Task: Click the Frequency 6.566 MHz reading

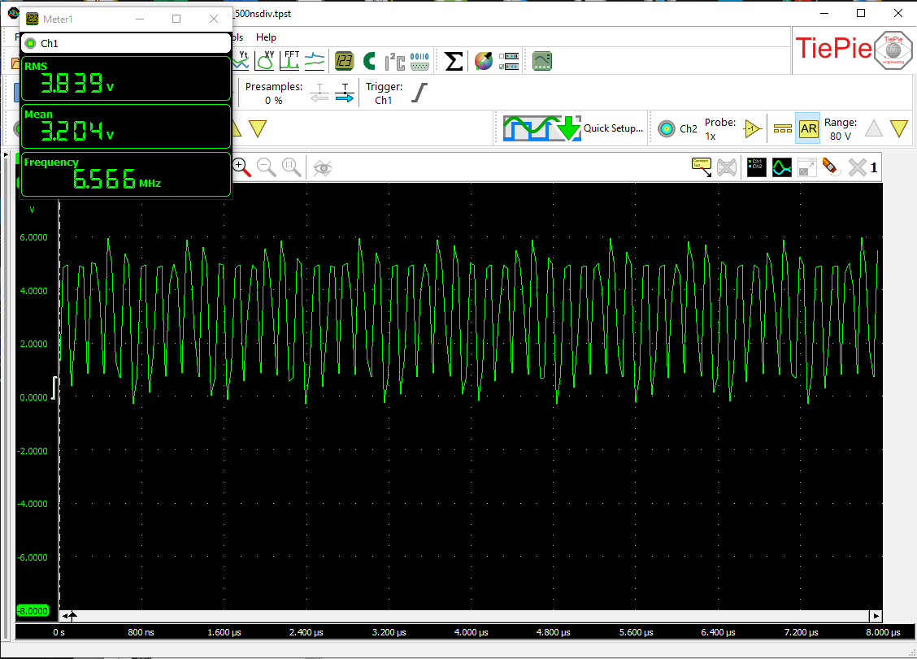Action: [126, 174]
